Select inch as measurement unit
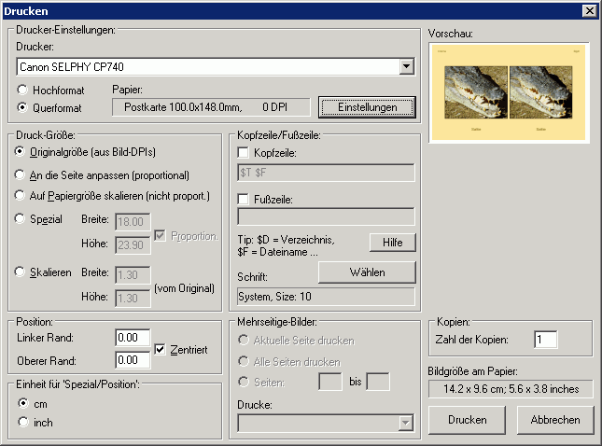 [x=23, y=422]
